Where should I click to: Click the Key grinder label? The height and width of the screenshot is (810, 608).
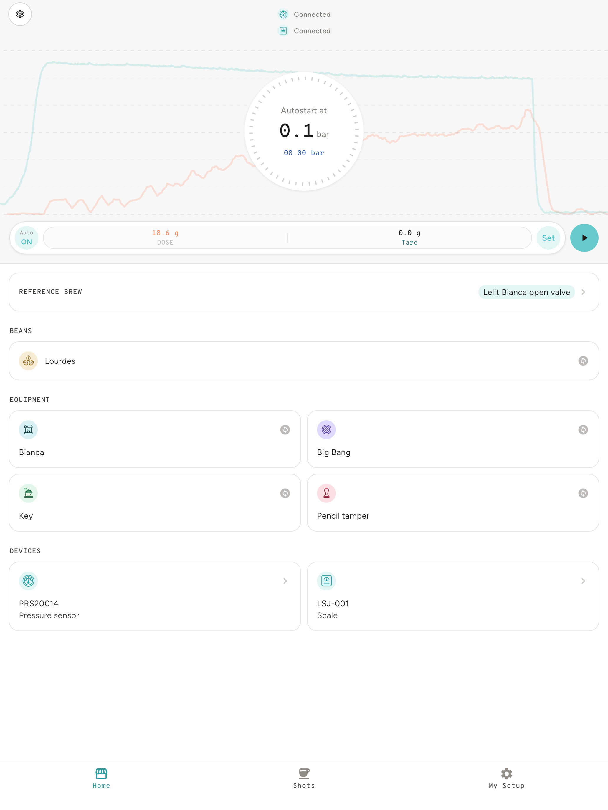pos(26,516)
